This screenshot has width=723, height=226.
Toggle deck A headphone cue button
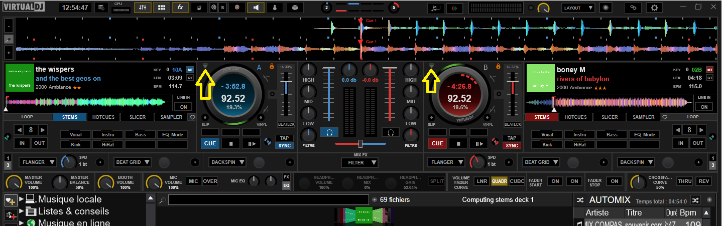tap(329, 132)
